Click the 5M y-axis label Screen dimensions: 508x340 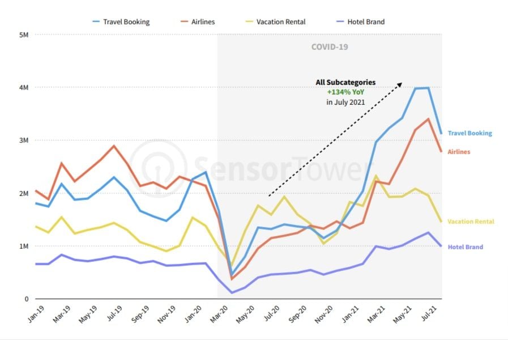[x=24, y=35]
